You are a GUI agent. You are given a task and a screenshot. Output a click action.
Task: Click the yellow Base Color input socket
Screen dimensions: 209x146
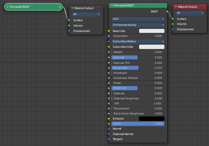click(109, 31)
